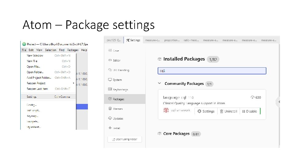
Task: Choose New Window from File menu
Action: point(48,56)
